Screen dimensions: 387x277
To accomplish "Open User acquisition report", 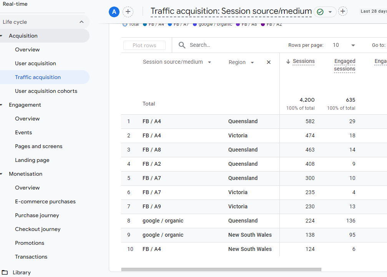I will pos(35,63).
